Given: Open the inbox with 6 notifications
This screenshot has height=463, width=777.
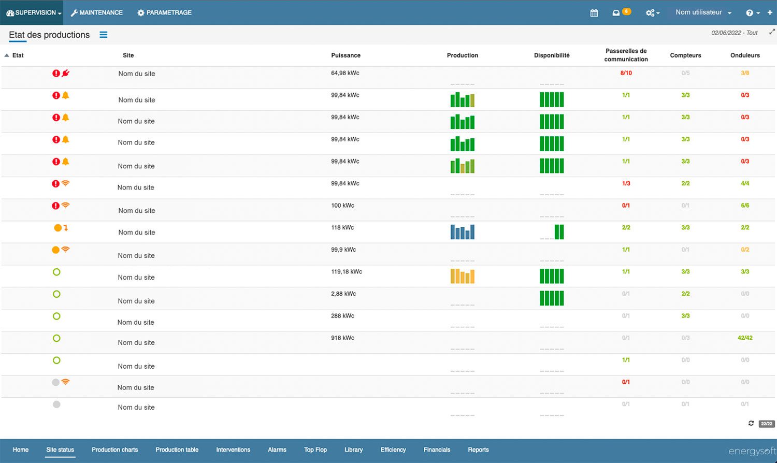Looking at the screenshot, I should [616, 13].
